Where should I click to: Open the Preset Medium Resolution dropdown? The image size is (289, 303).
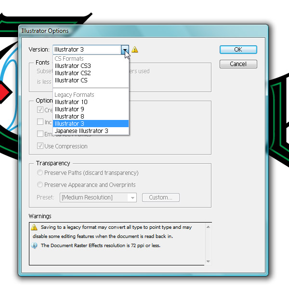98,198
